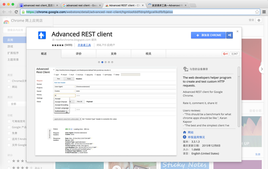The height and width of the screenshot is (169, 268).
Task: Click the home icon beside 网站
Action: pos(185,132)
